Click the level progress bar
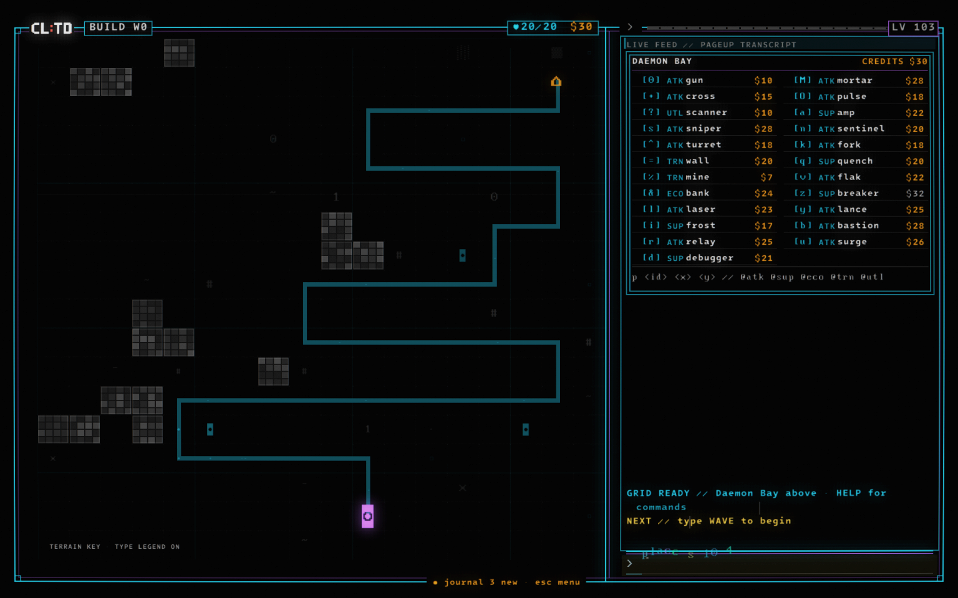Image resolution: width=958 pixels, height=598 pixels. [x=766, y=28]
